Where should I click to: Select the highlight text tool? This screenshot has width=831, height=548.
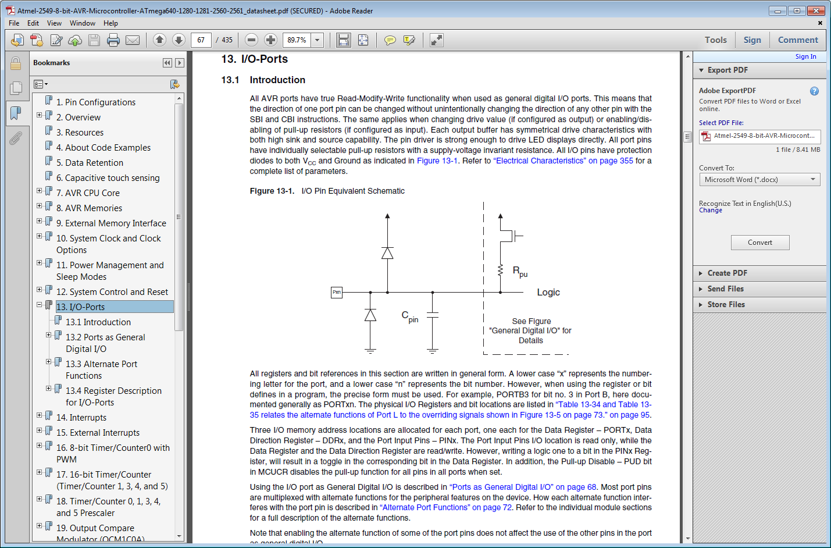409,40
